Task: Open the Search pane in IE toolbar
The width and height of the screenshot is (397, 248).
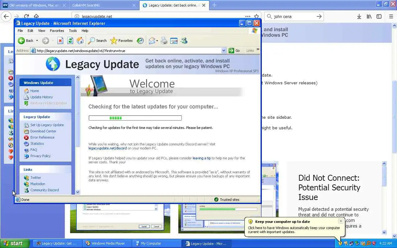Action: tap(97, 41)
